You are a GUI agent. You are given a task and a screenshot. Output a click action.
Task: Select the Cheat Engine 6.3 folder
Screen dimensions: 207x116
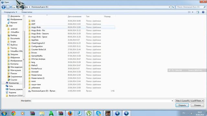click(x=71, y=43)
